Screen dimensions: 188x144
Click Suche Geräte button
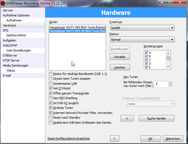[x=156, y=118]
